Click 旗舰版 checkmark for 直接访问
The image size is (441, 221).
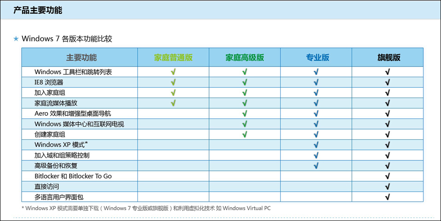pos(388,187)
